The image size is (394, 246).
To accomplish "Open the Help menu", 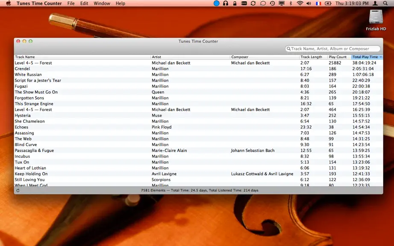I will coord(121,3).
